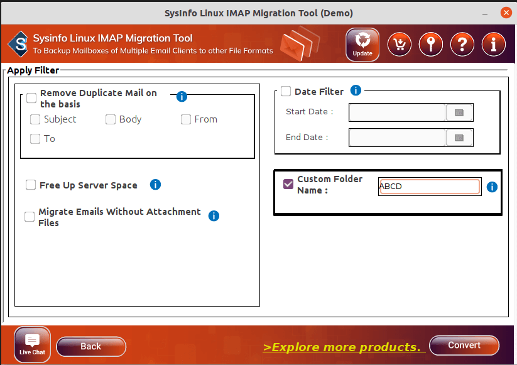The height and width of the screenshot is (365, 517).
Task: Uncheck Custom Folder Name checkbox
Action: (x=288, y=184)
